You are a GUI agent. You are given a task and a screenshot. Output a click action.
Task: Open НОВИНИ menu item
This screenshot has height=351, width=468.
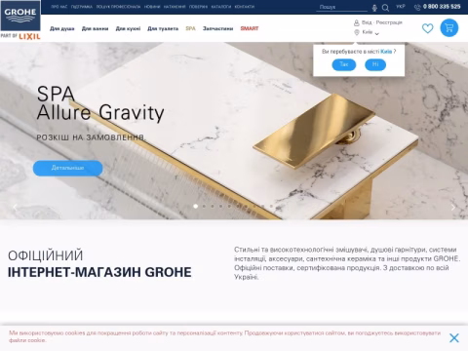point(152,7)
